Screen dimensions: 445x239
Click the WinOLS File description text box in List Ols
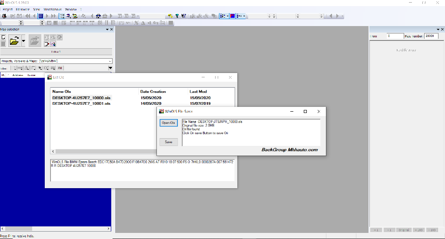(x=143, y=170)
